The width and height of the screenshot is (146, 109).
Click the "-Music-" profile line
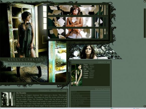pos(88,75)
